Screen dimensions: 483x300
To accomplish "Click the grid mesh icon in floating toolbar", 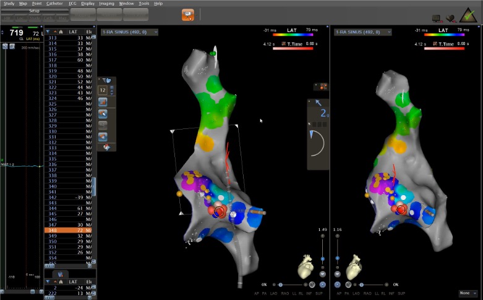I will click(x=103, y=101).
